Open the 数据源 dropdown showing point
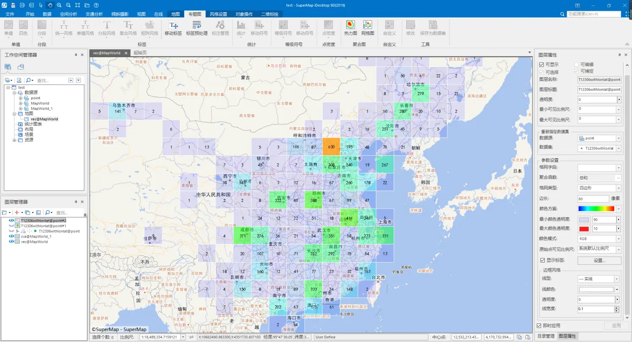632x342 pixels. coord(619,138)
